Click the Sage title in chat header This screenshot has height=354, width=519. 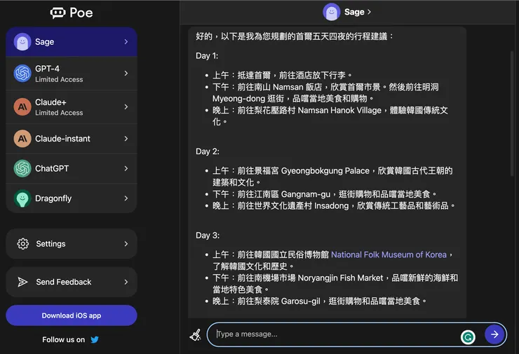click(354, 12)
